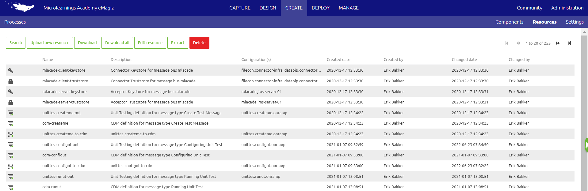This screenshot has height=191, width=588.
Task: Click definition icon for unittes-createme-out
Action: (11, 113)
